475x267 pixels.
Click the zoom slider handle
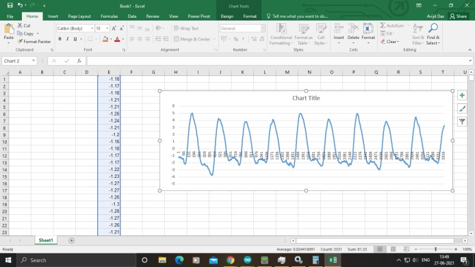point(435,249)
